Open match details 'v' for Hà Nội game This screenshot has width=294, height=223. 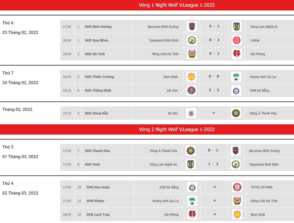pyautogui.click(x=213, y=113)
